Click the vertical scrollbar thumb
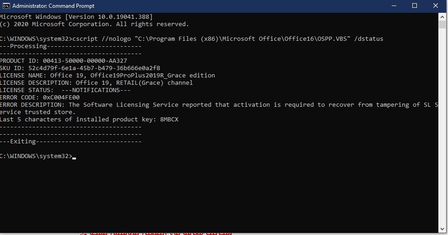This screenshot has height=235, width=448. coord(443,24)
